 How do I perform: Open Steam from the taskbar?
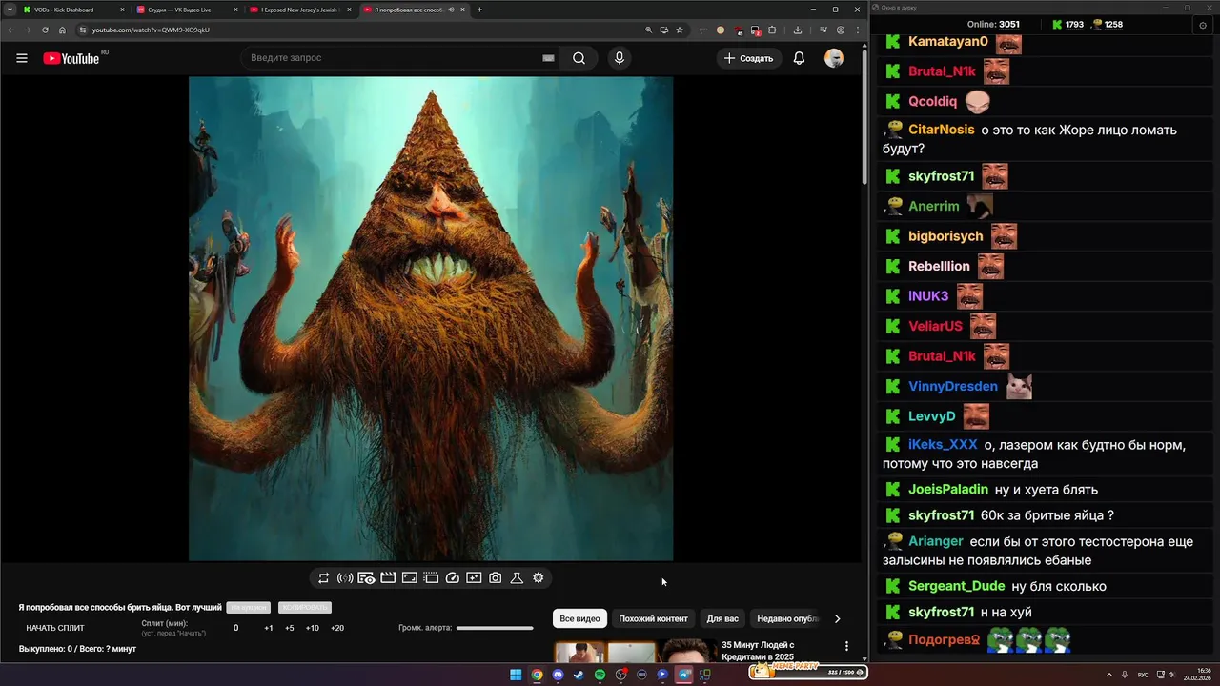point(579,675)
